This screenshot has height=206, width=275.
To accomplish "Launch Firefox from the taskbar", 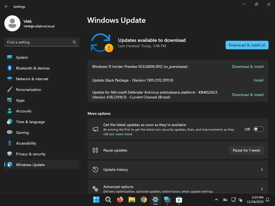I will [120, 200].
